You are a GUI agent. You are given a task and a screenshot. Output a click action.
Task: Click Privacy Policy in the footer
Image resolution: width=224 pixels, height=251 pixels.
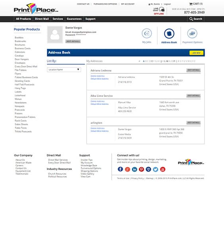click(x=137, y=178)
